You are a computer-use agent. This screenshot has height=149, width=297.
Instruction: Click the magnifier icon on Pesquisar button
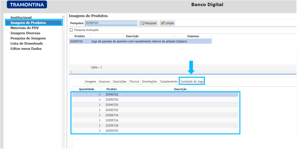pyautogui.click(x=142, y=23)
